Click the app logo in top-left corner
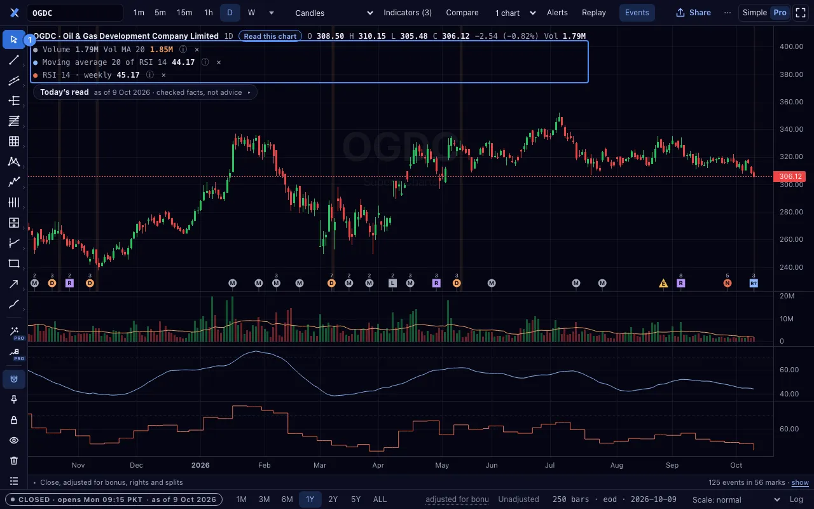Screen dimensions: 814x509 coord(15,13)
